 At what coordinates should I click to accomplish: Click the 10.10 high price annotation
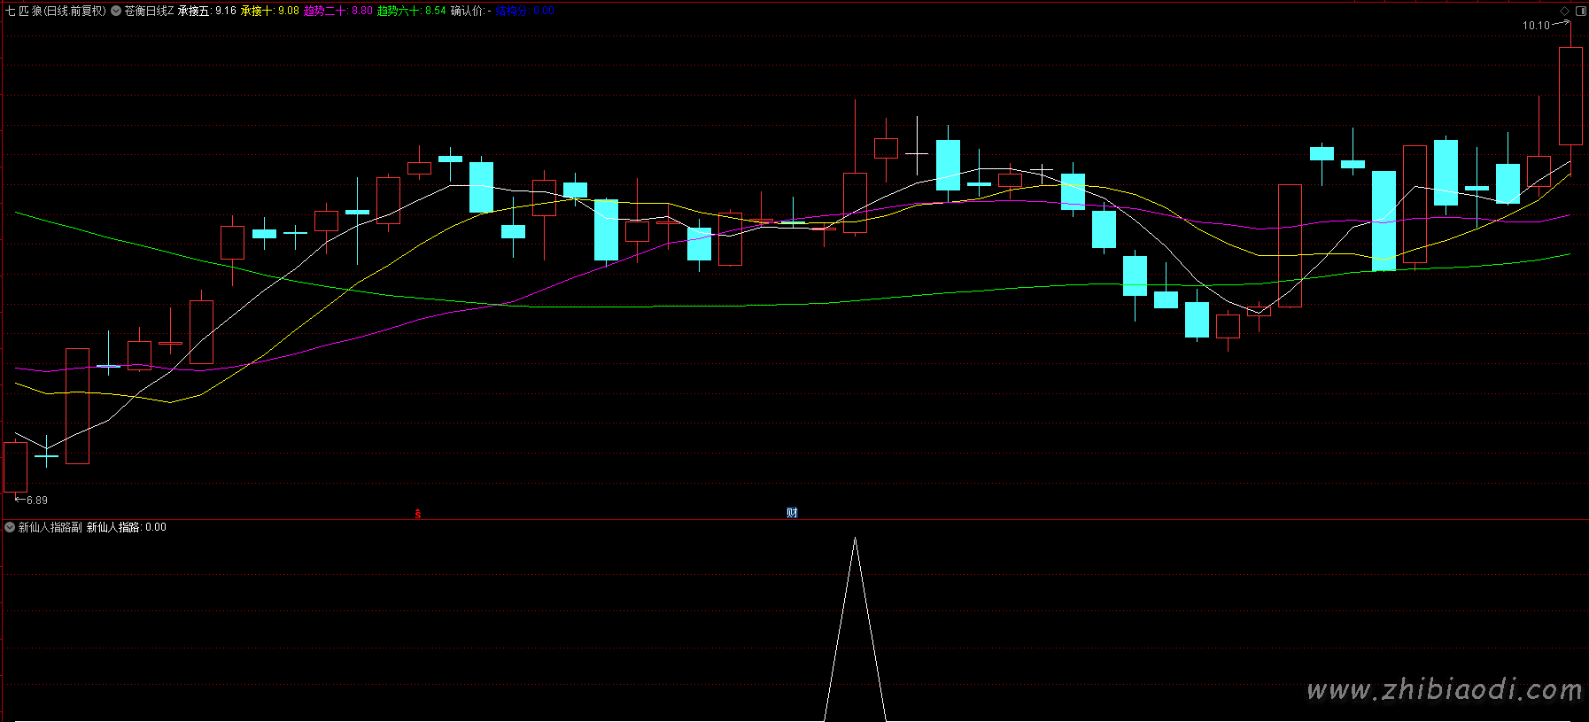[x=1536, y=26]
